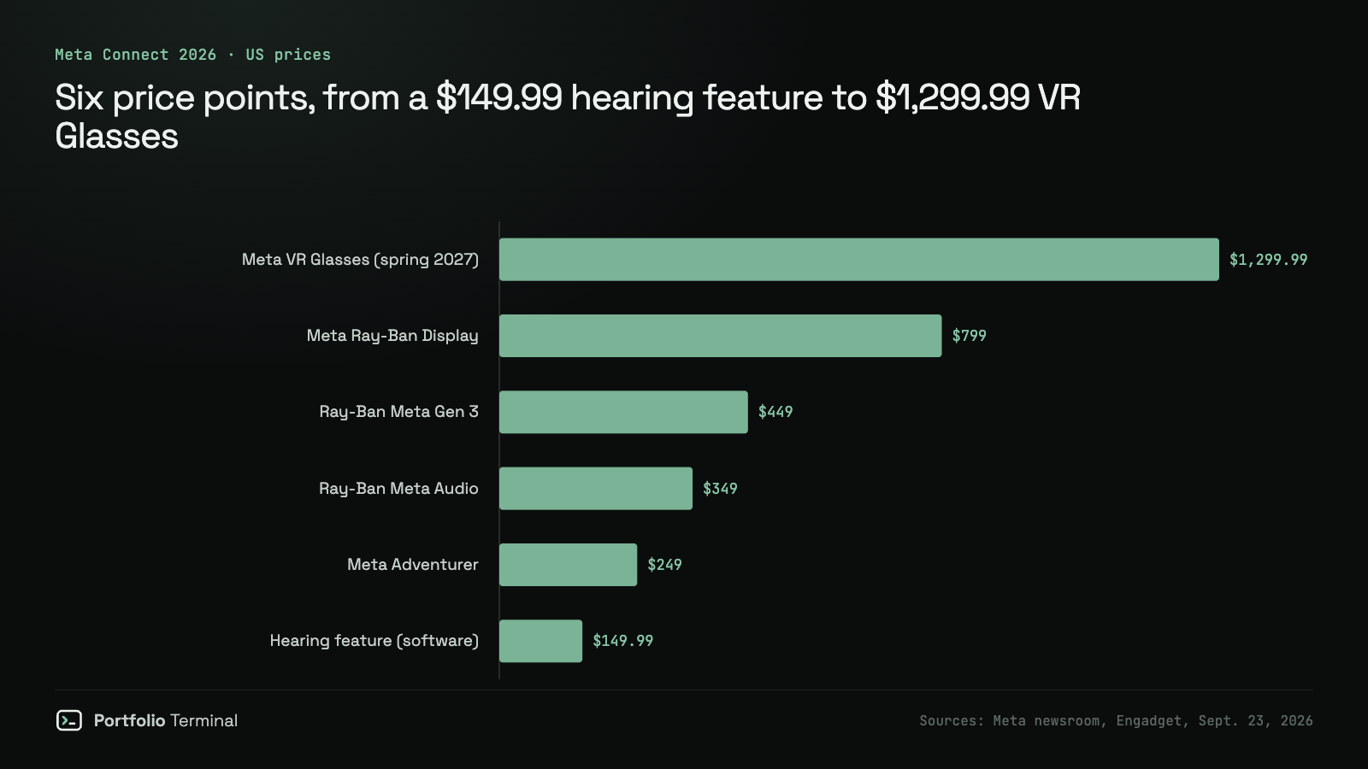The image size is (1368, 769).
Task: Click the $249 value label
Action: 664,565
